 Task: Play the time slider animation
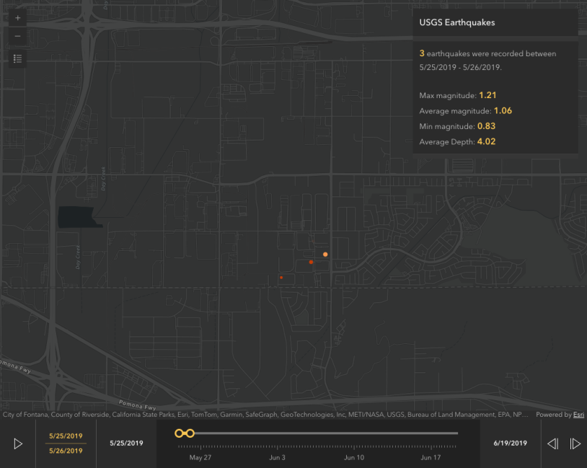coord(19,443)
